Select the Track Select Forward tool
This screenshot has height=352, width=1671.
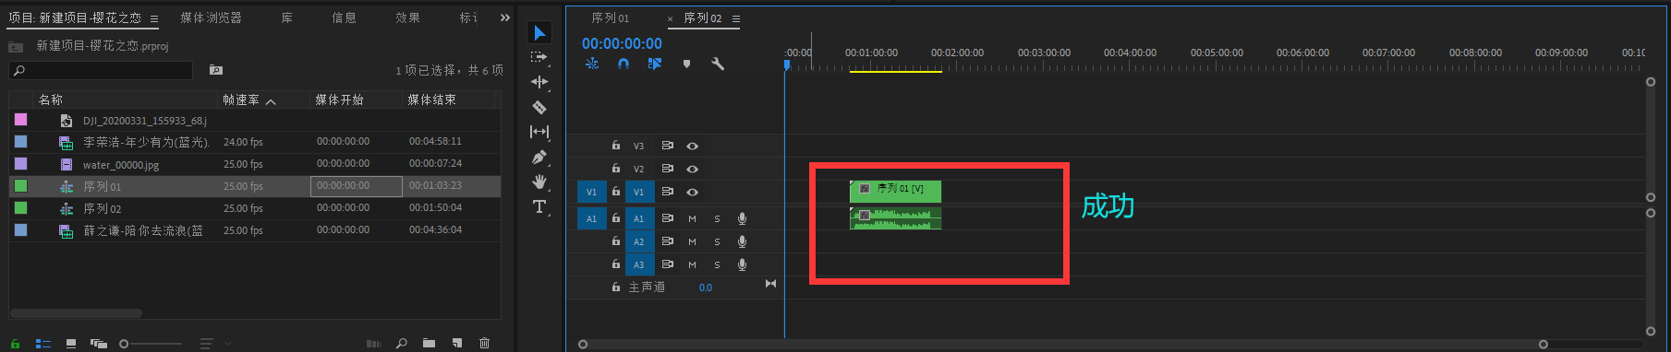(539, 57)
